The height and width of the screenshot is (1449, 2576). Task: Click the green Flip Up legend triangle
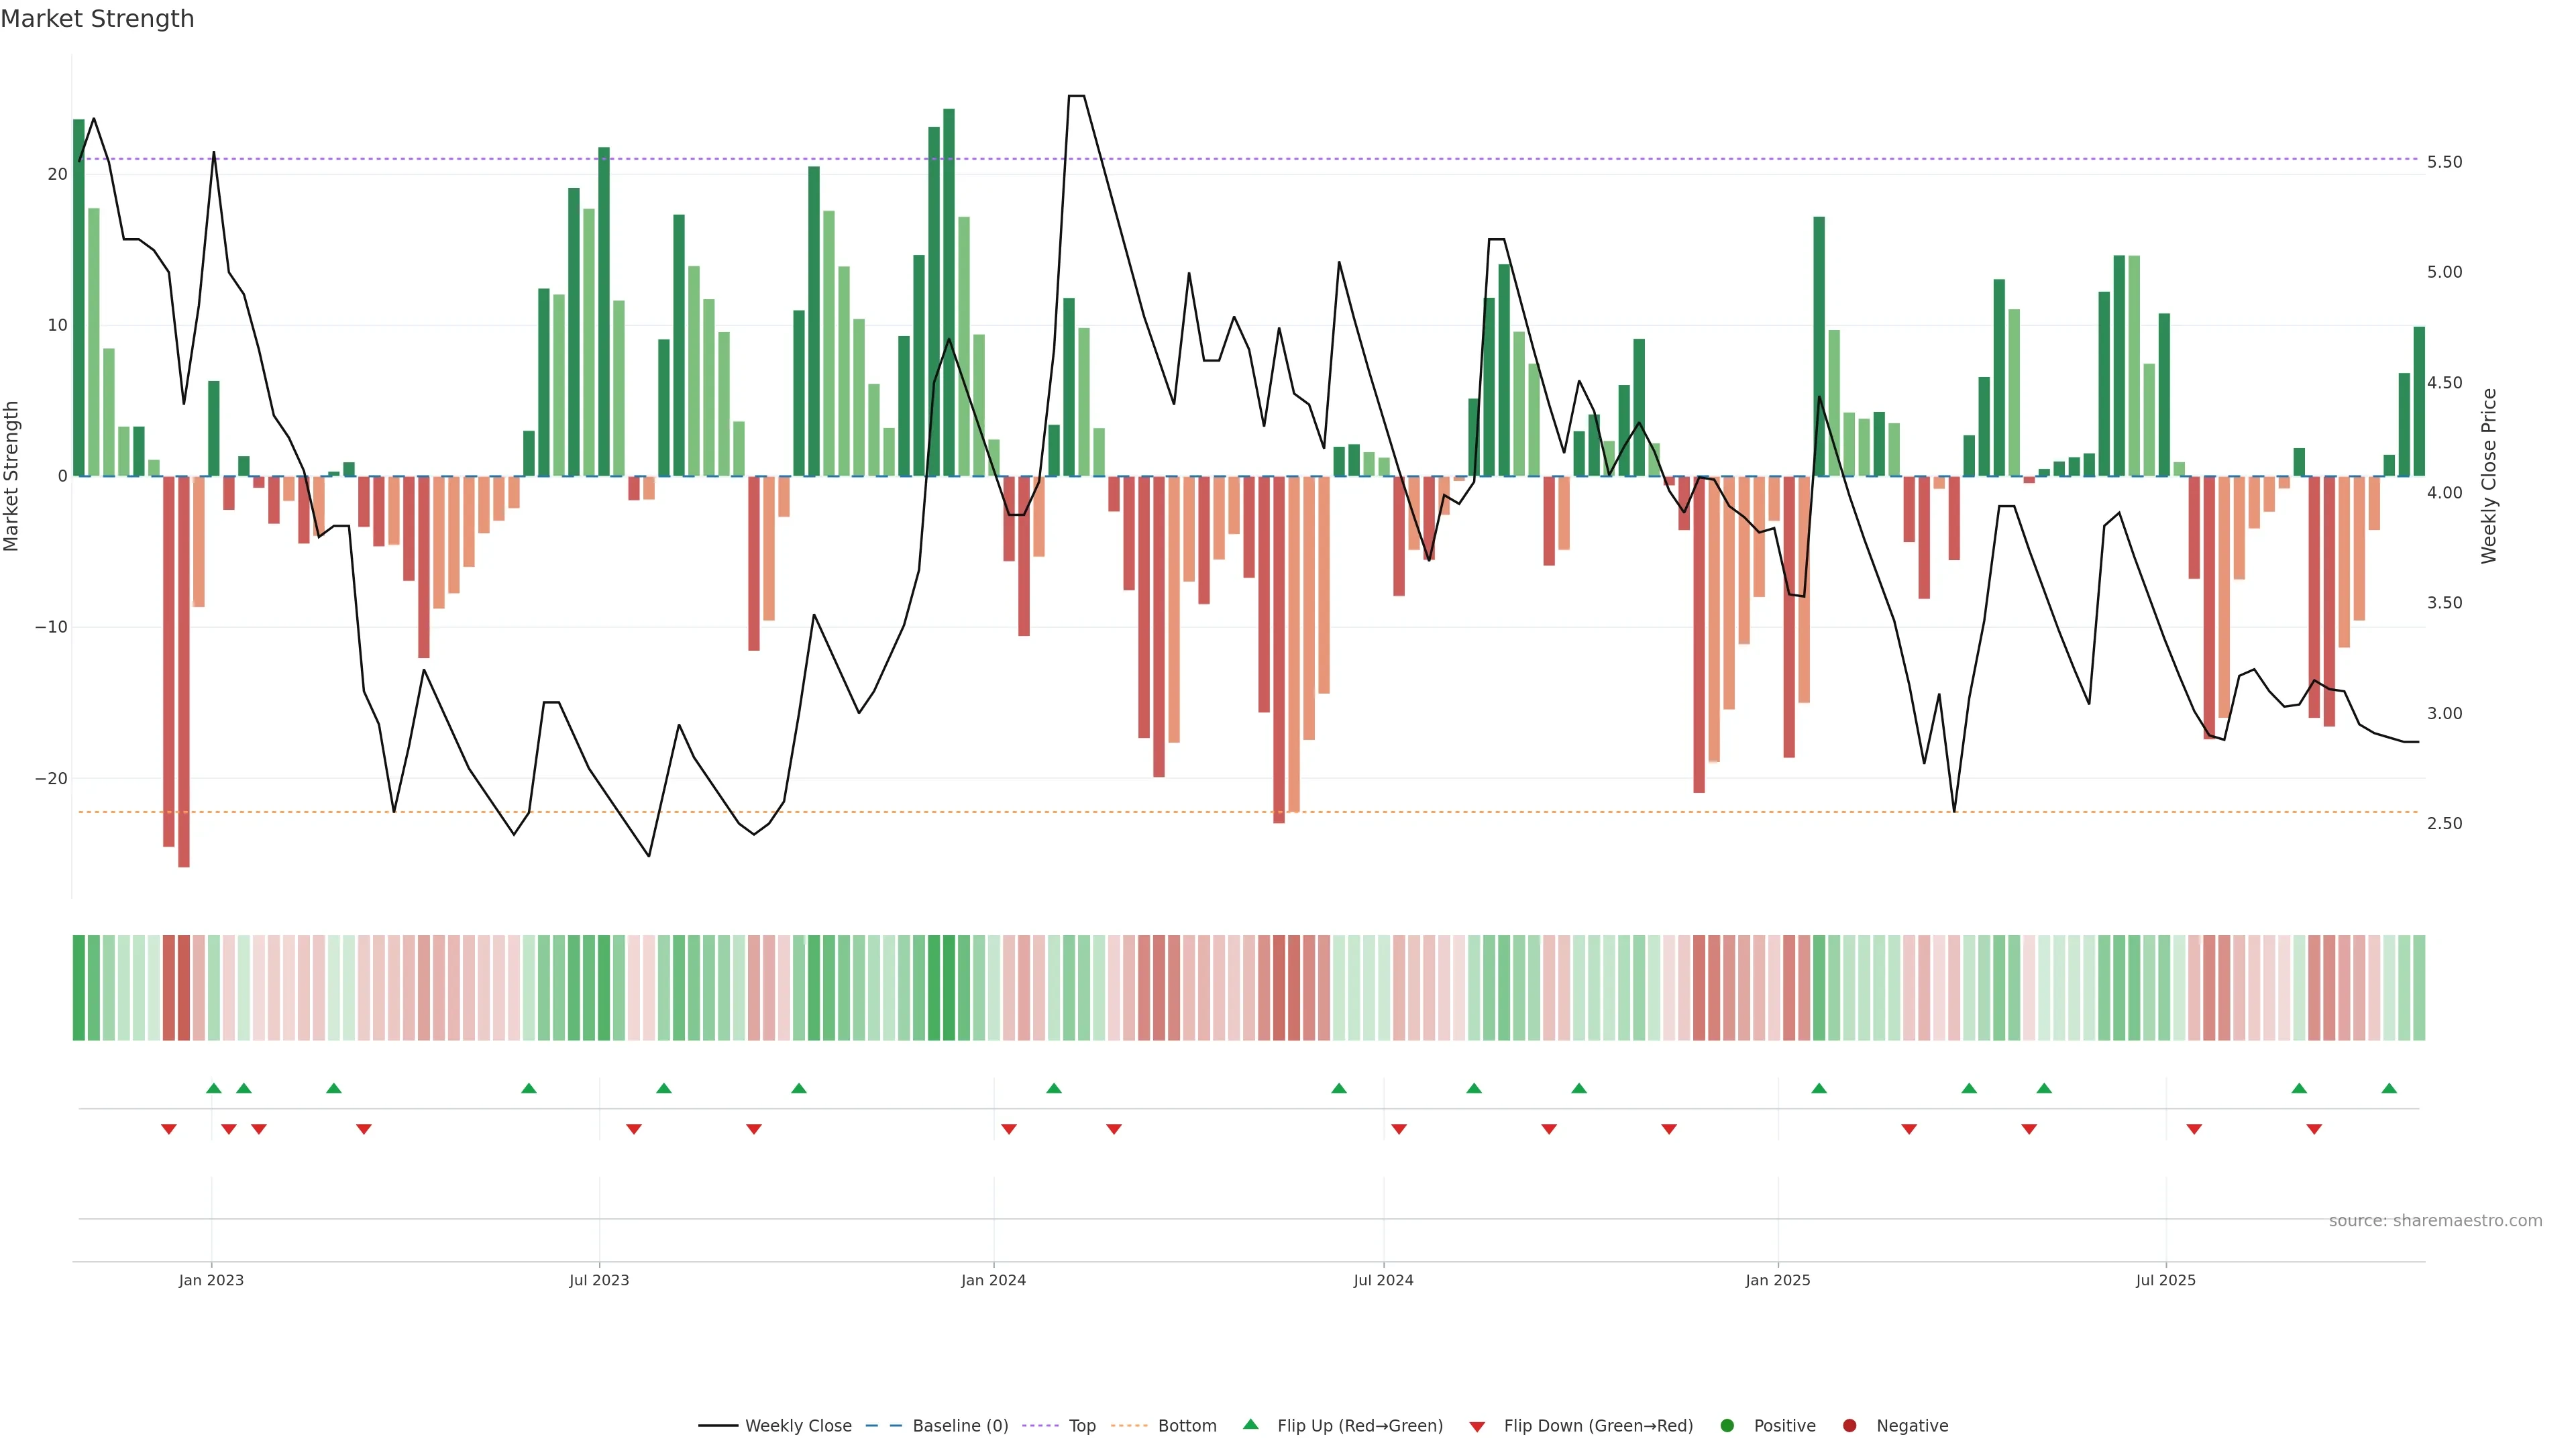coord(1250,1424)
